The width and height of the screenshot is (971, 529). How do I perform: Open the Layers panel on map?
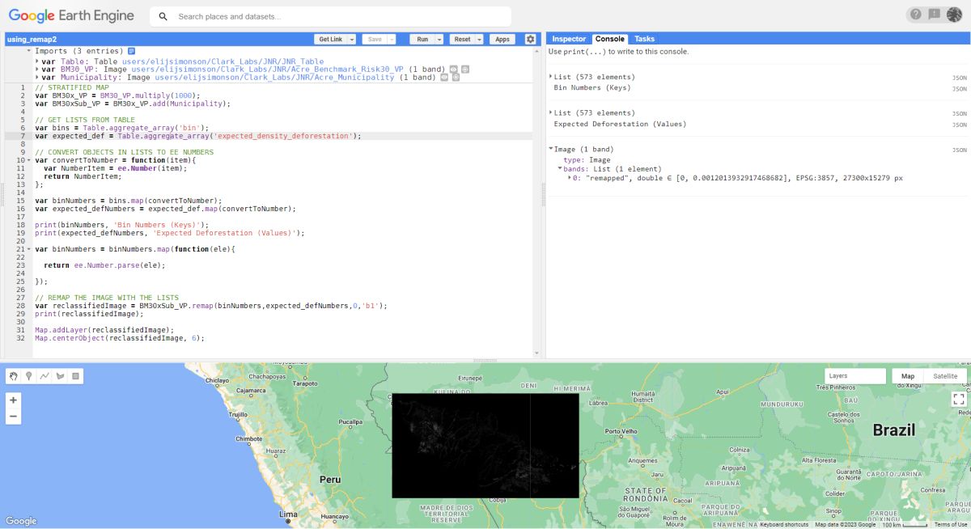tap(855, 376)
